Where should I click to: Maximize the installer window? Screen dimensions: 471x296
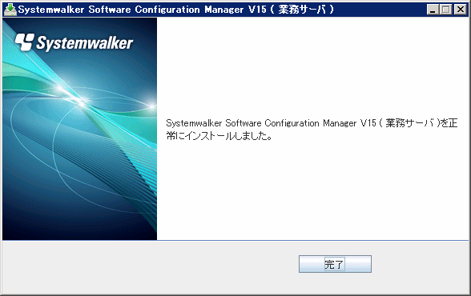[x=446, y=10]
